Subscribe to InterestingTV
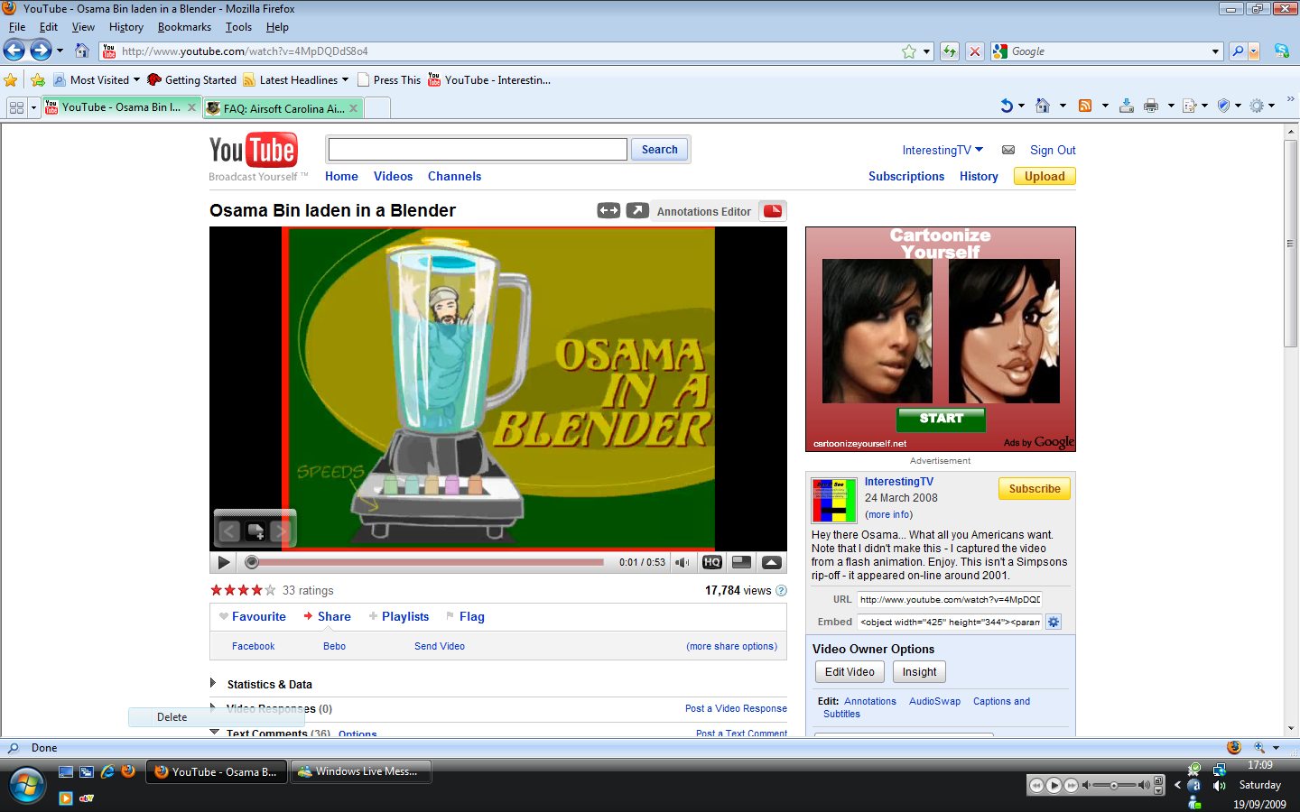 click(1035, 489)
